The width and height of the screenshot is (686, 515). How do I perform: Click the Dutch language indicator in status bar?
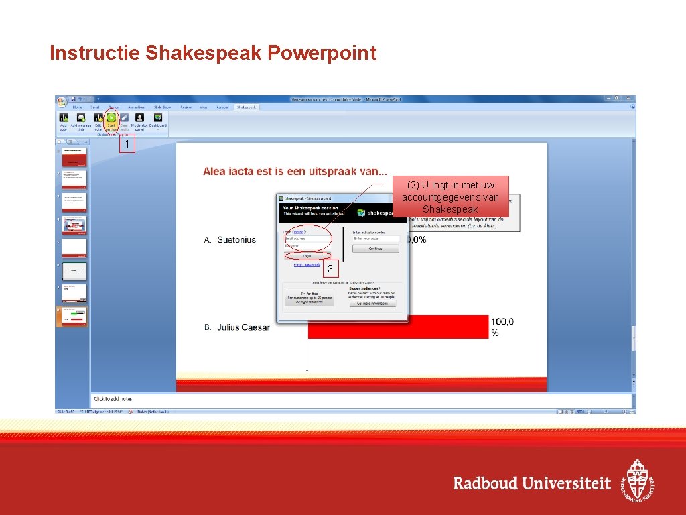click(x=153, y=412)
